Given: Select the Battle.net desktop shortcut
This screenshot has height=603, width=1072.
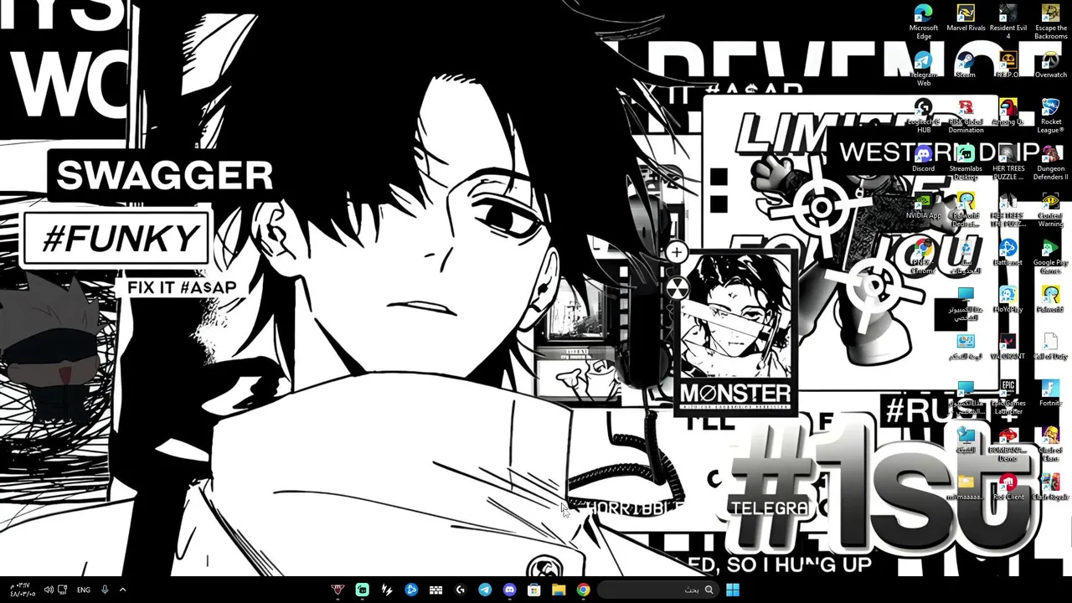Looking at the screenshot, I should click(x=1008, y=252).
